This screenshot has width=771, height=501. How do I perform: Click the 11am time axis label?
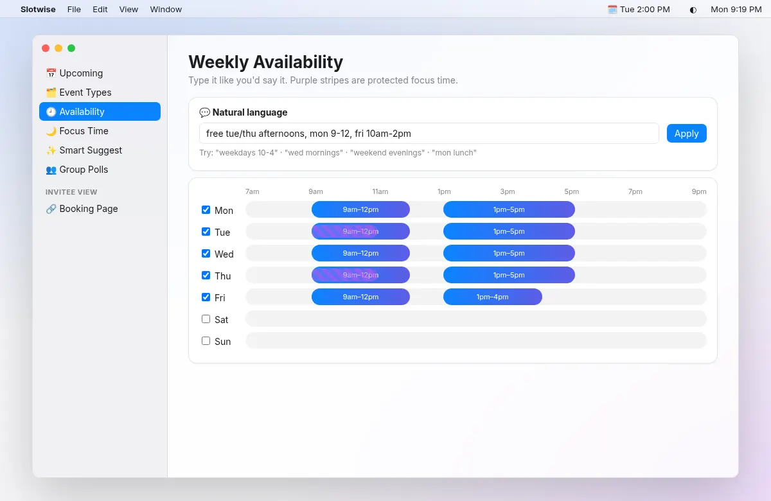pyautogui.click(x=380, y=191)
